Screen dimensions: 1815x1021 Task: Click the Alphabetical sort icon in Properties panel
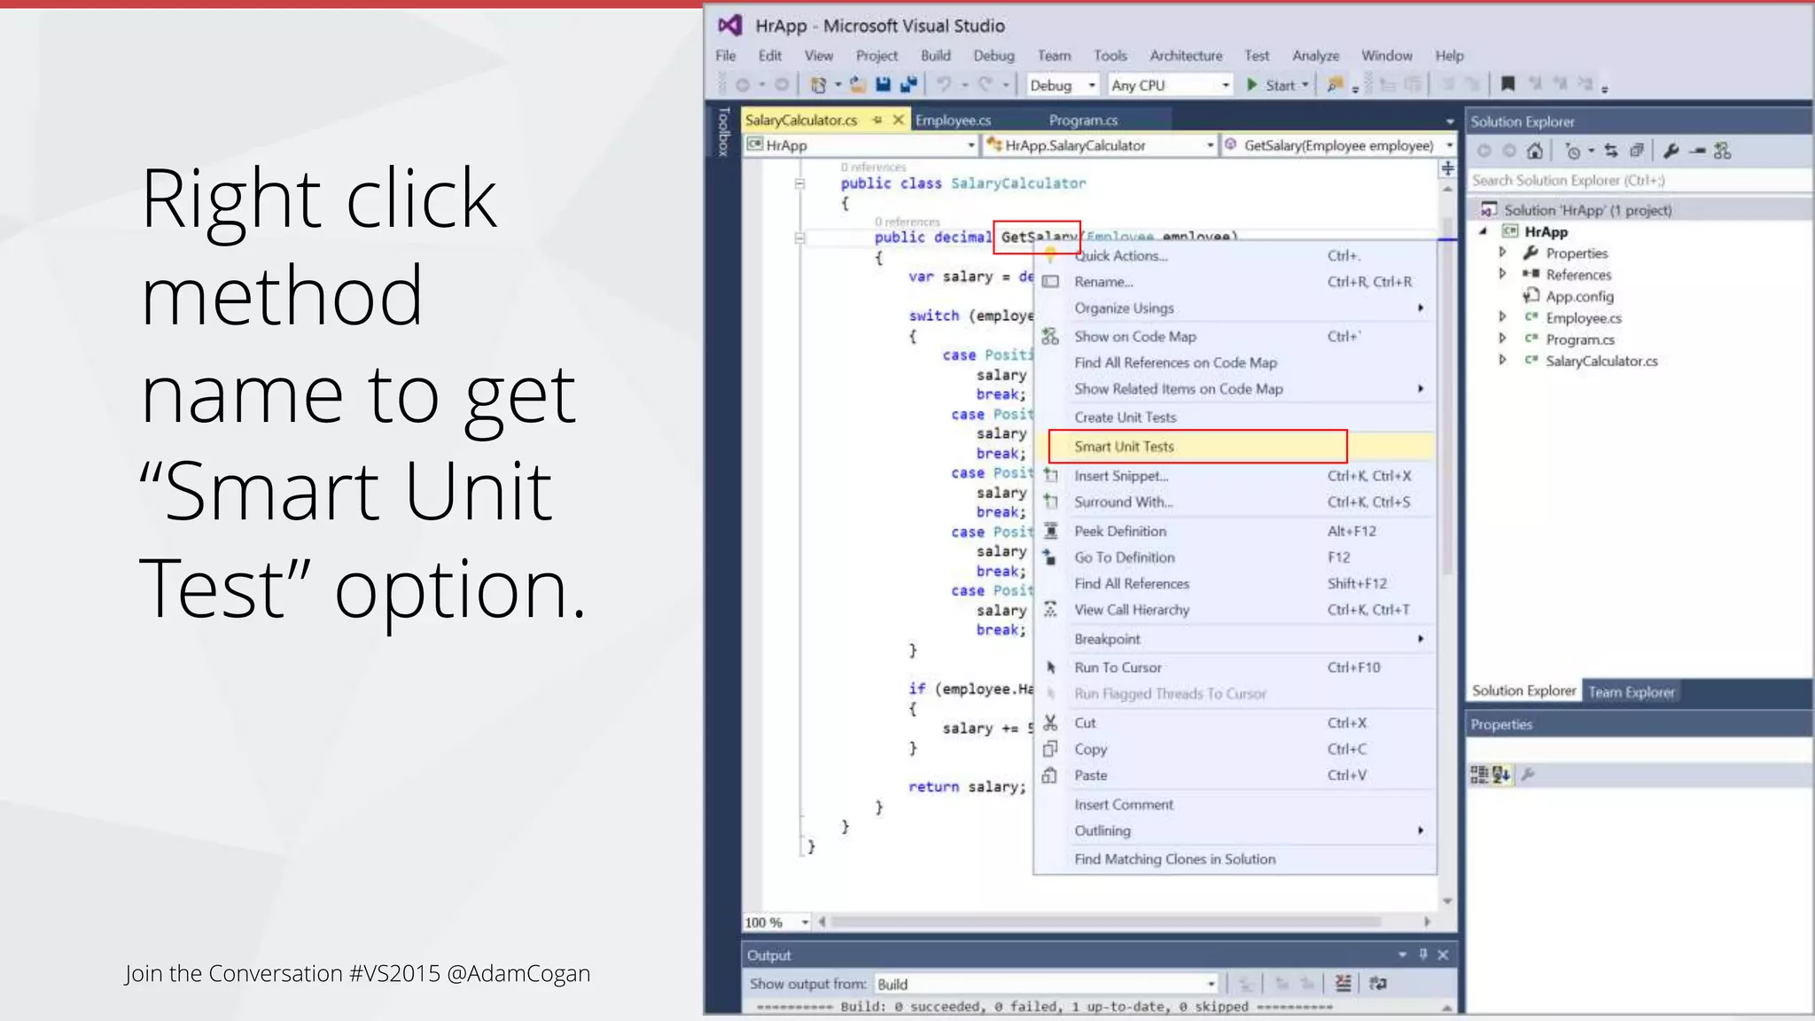click(1500, 775)
